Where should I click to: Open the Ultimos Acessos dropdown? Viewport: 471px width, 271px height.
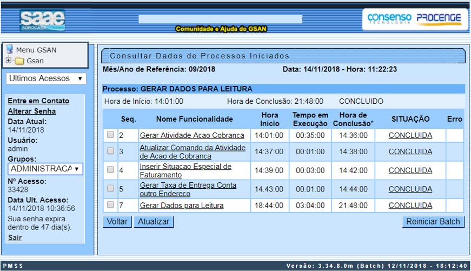coord(46,78)
